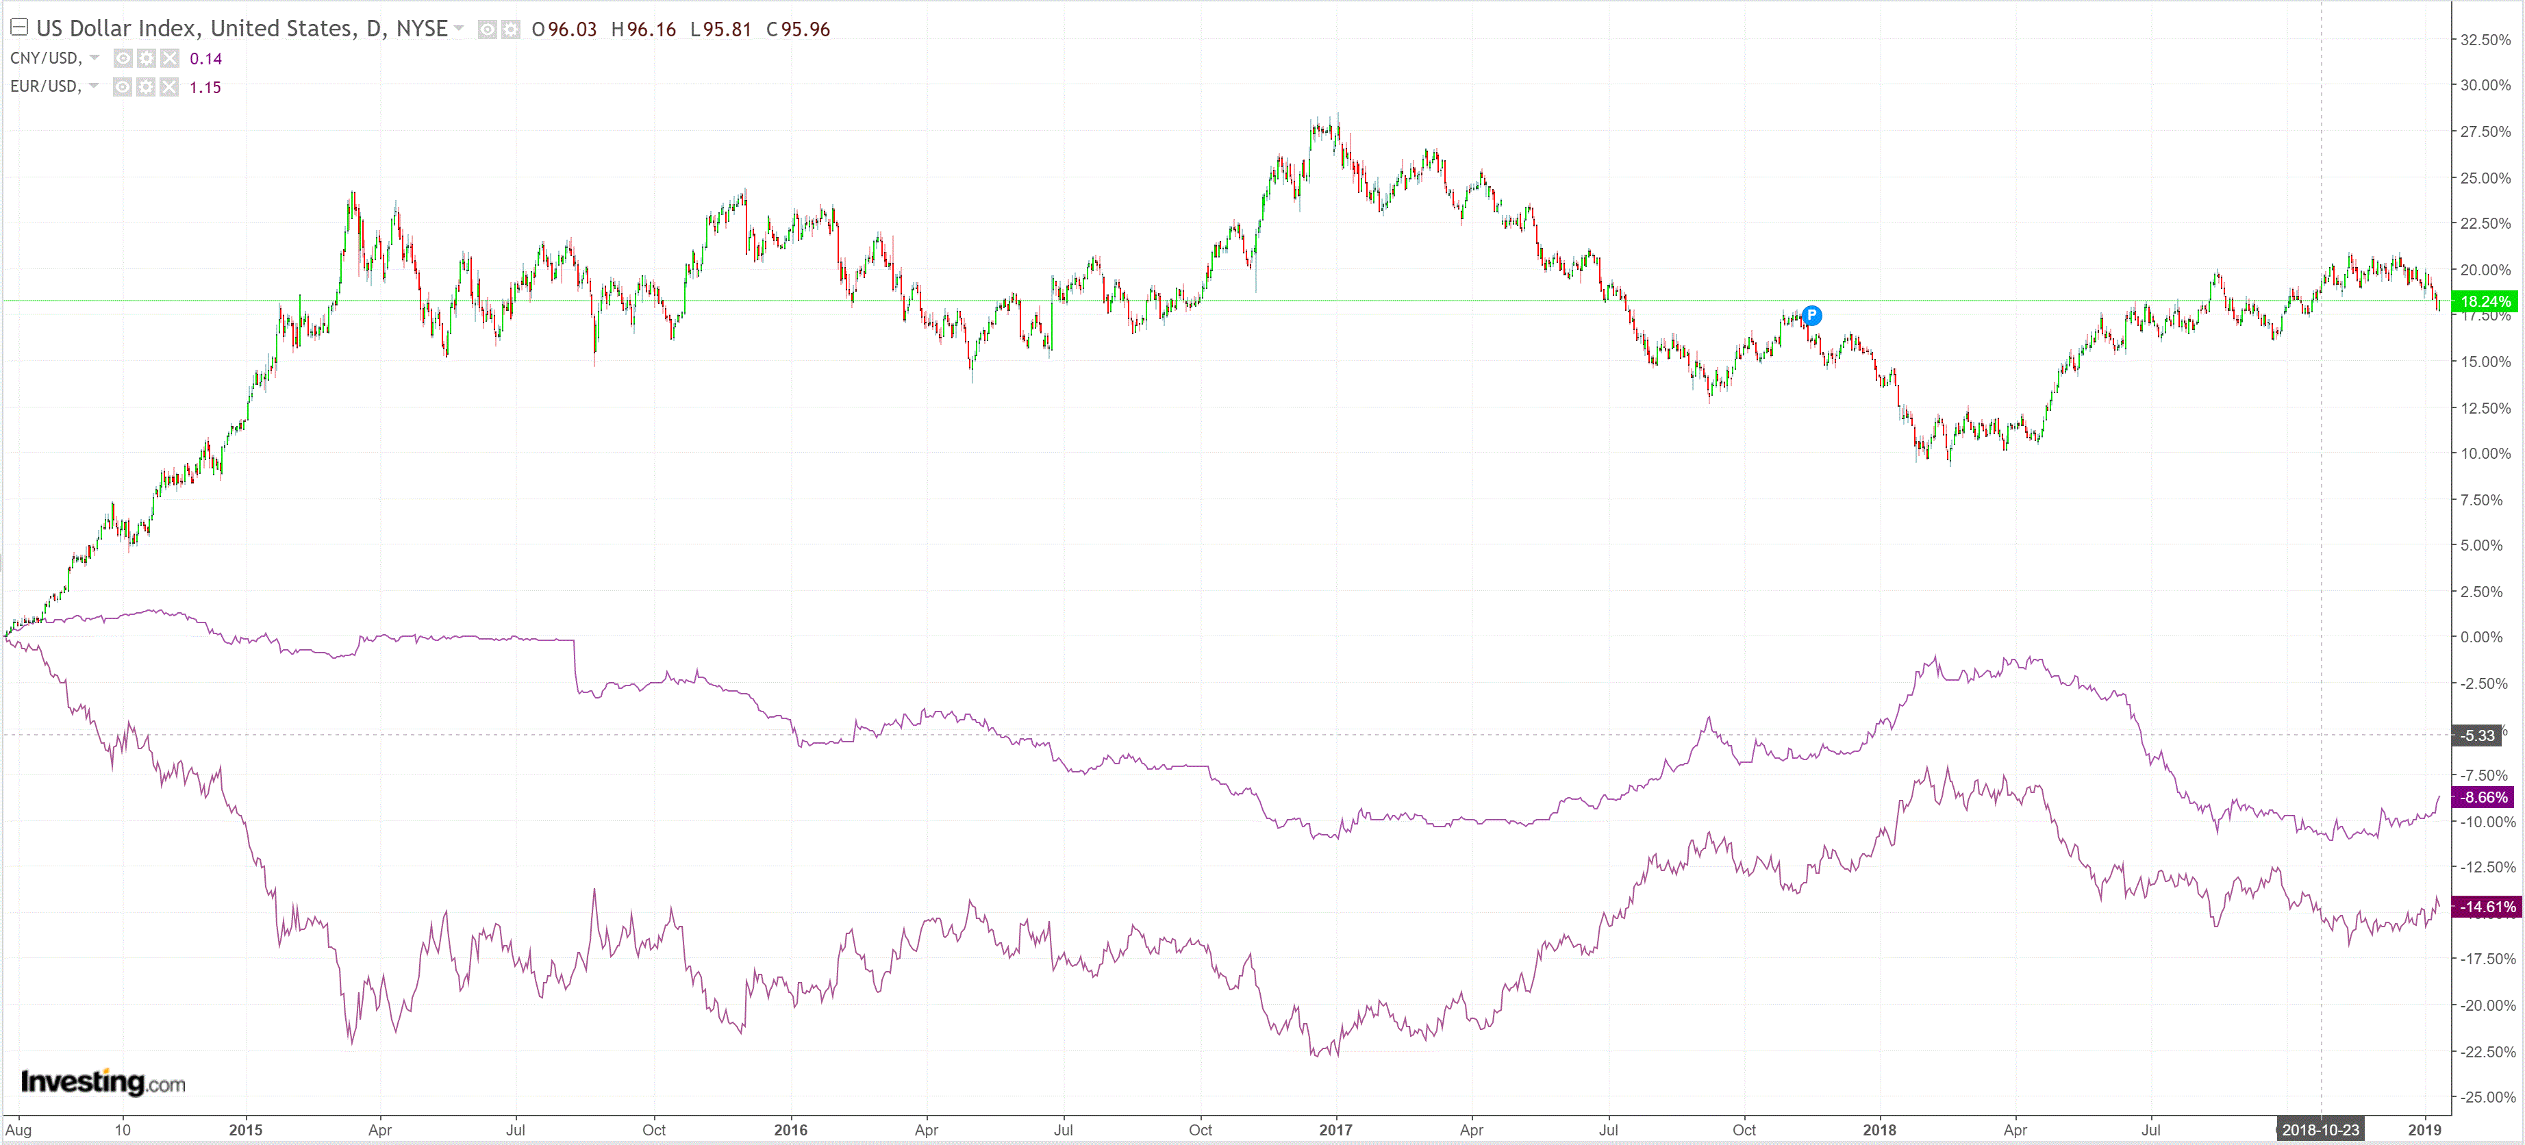The image size is (2525, 1145).
Task: Remove the CNY/USD comparison with X
Action: pos(170,59)
